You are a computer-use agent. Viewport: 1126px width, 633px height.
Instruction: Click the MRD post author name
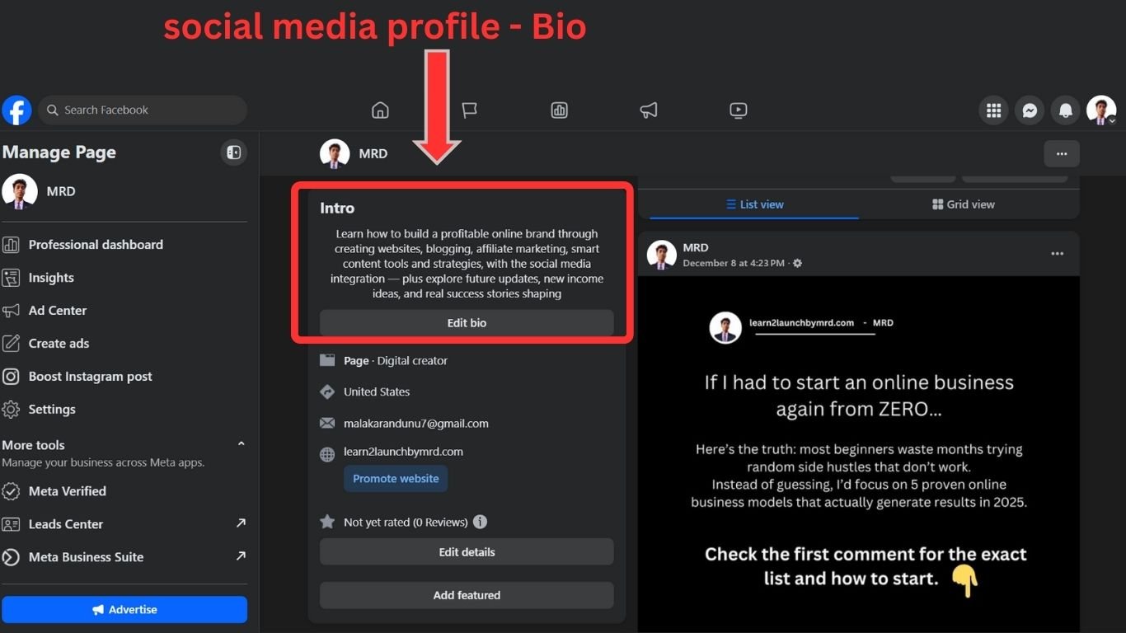point(696,247)
